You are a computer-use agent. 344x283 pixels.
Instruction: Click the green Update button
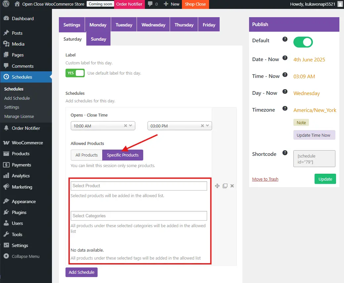(x=325, y=179)
